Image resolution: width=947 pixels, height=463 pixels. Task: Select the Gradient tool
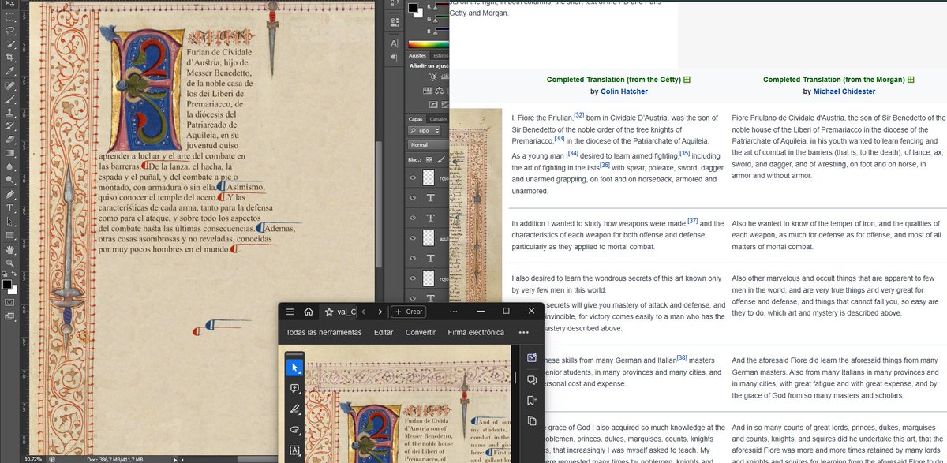[x=10, y=153]
